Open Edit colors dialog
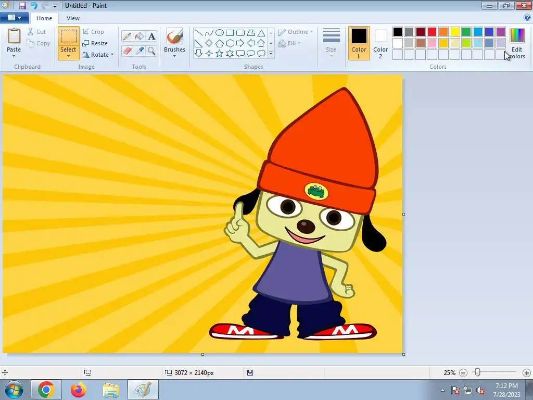Image resolution: width=533 pixels, height=400 pixels. [517, 43]
